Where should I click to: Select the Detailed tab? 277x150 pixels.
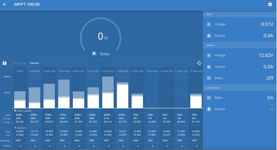click(x=34, y=63)
